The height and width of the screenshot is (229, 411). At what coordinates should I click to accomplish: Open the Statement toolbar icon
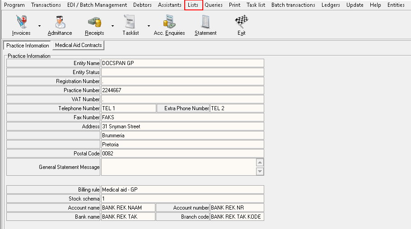click(x=205, y=22)
